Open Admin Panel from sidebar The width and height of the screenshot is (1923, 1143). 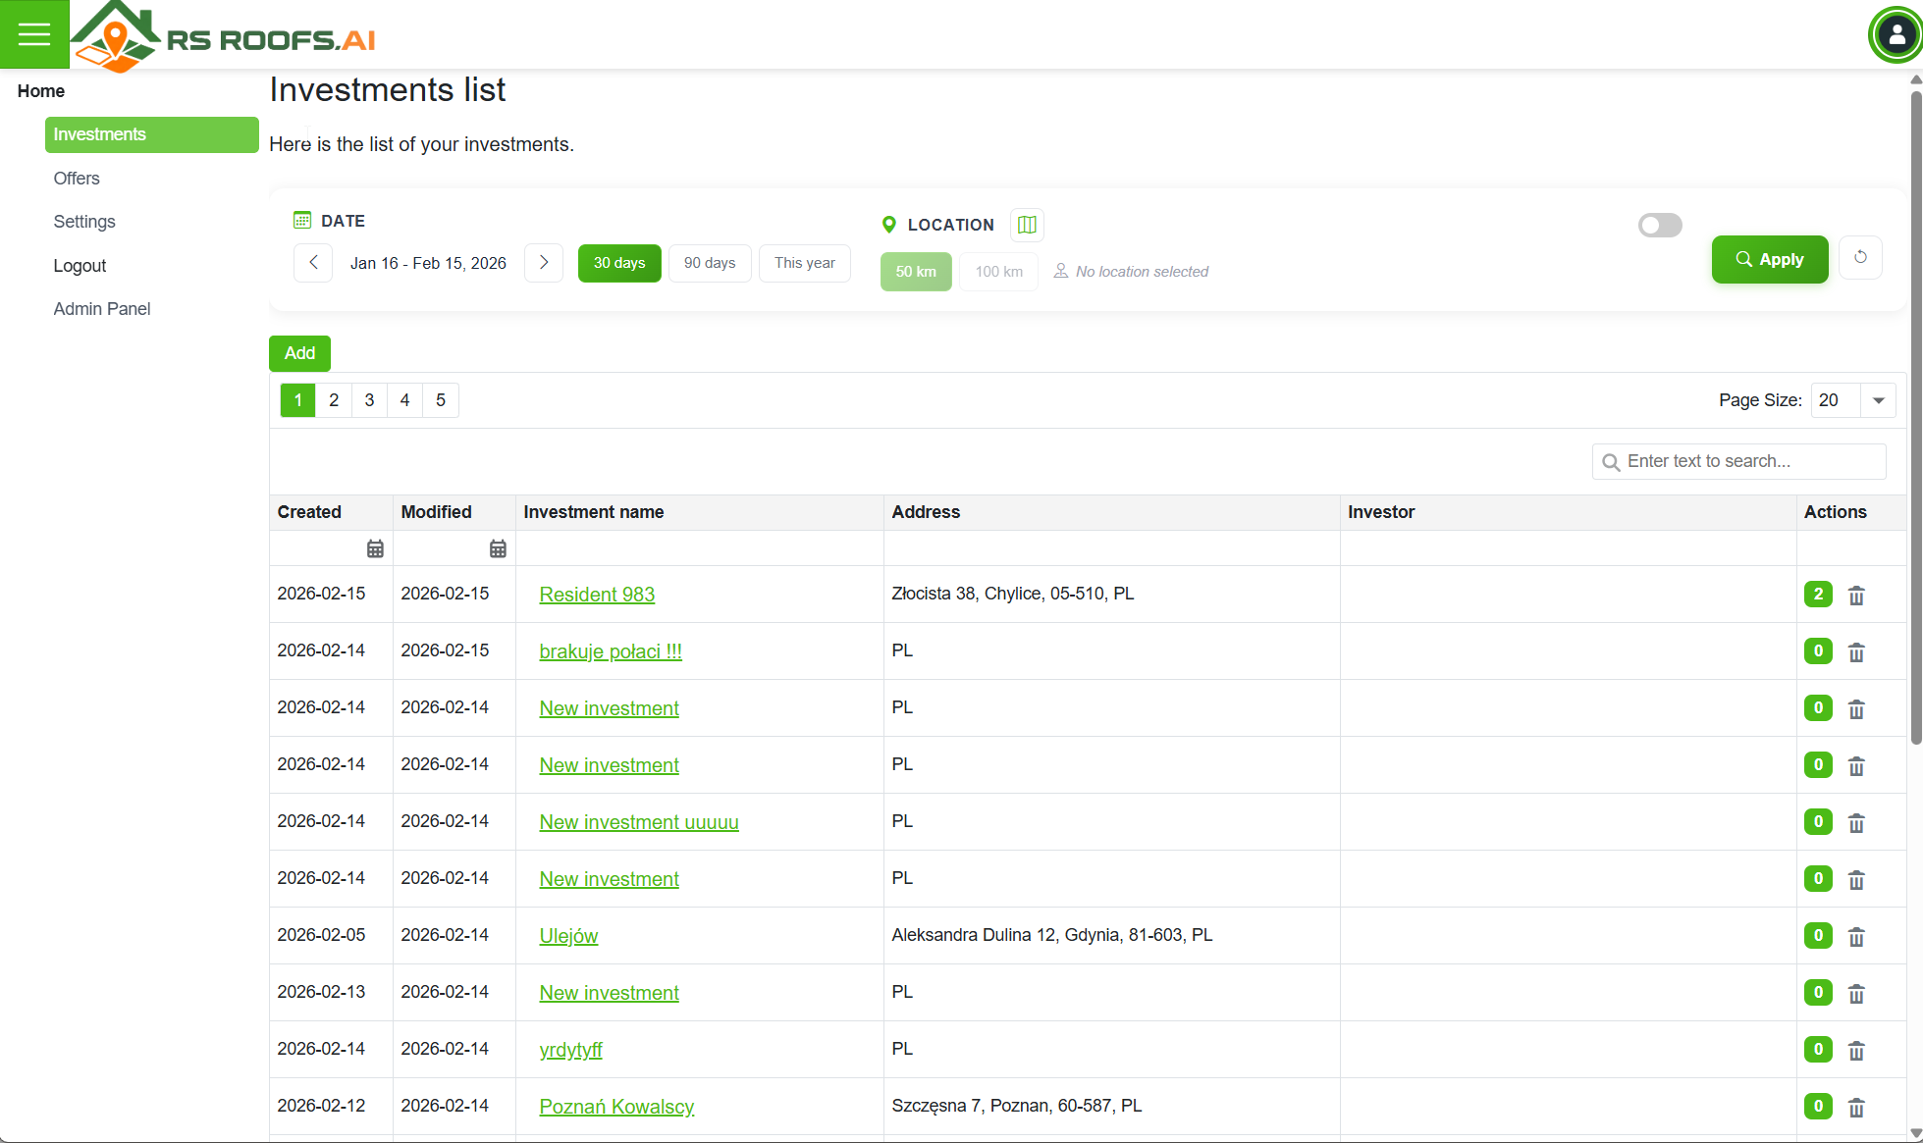[102, 309]
